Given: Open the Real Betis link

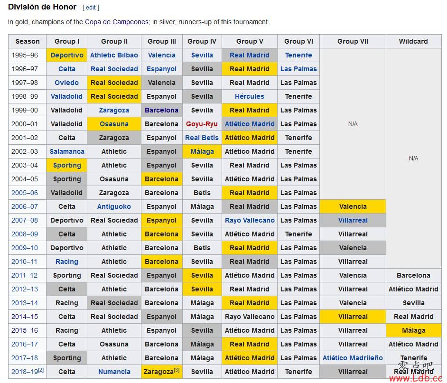Looking at the screenshot, I should coord(202,138).
